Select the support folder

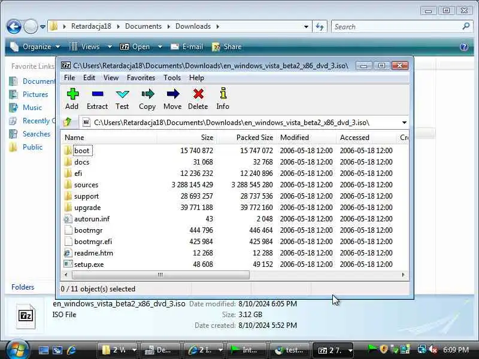click(86, 196)
